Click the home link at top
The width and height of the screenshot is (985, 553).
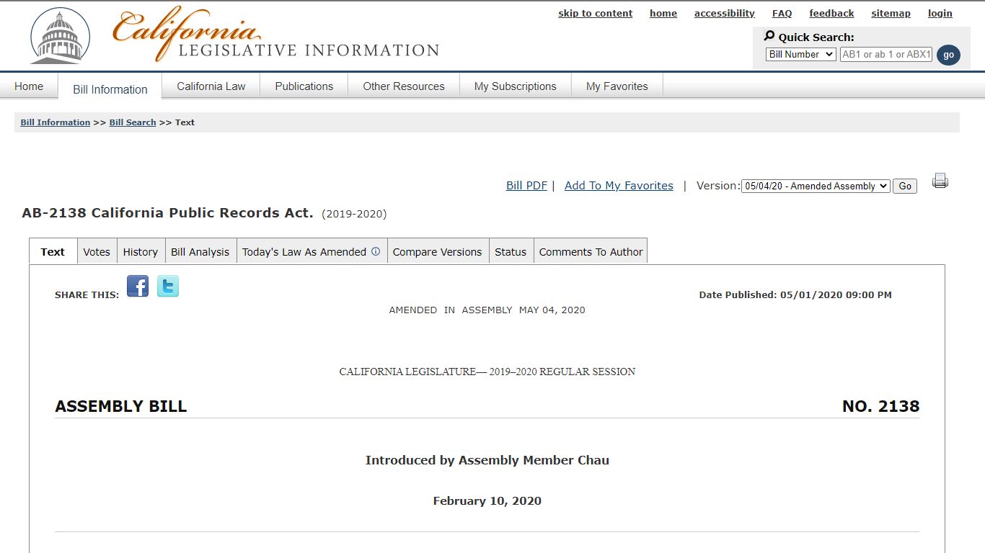pos(663,13)
